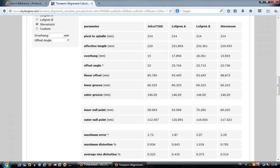The image size is (280, 168).
Task: Click the Jelco750D column header
Action: pyautogui.click(x=155, y=26)
